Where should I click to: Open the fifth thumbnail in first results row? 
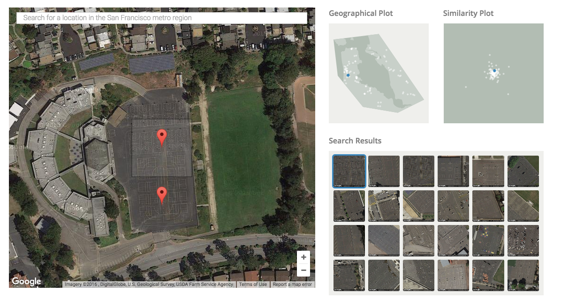click(488, 171)
